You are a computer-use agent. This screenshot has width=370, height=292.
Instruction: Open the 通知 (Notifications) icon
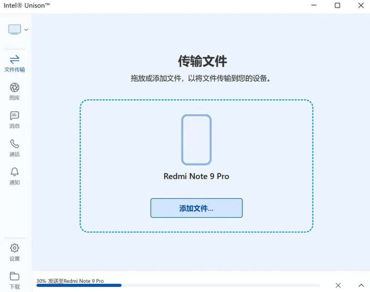(14, 172)
